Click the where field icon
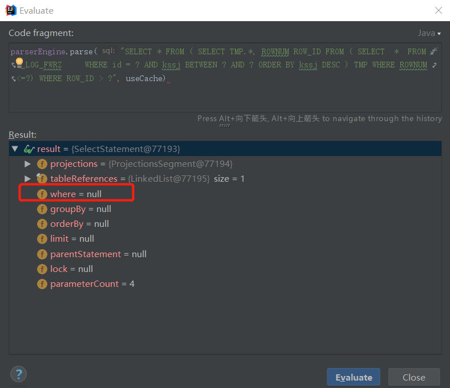 click(42, 194)
